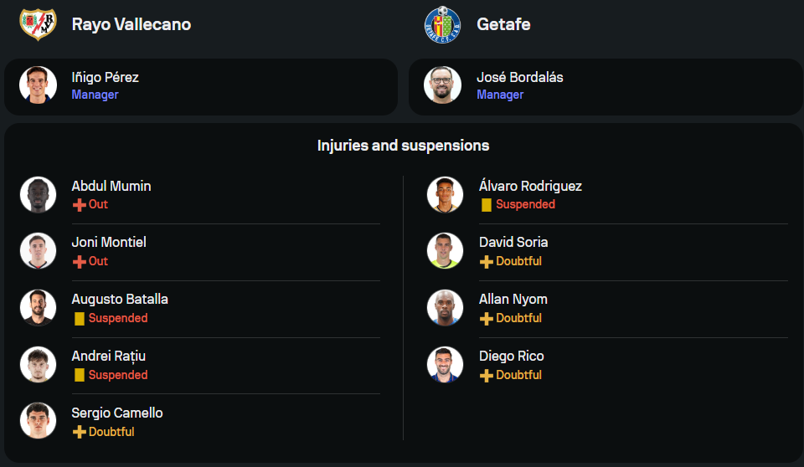
Task: Click Álvaro Rodriguez's yellow card icon
Action: click(x=486, y=204)
